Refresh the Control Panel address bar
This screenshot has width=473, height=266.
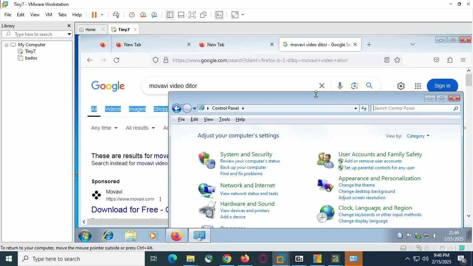(x=364, y=108)
